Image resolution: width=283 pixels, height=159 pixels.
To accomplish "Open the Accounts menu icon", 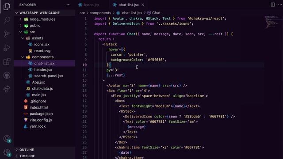I will tap(7, 139).
